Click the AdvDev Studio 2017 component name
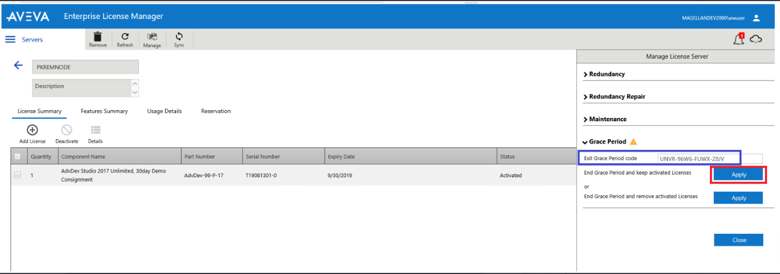The width and height of the screenshot is (780, 274). [x=113, y=175]
